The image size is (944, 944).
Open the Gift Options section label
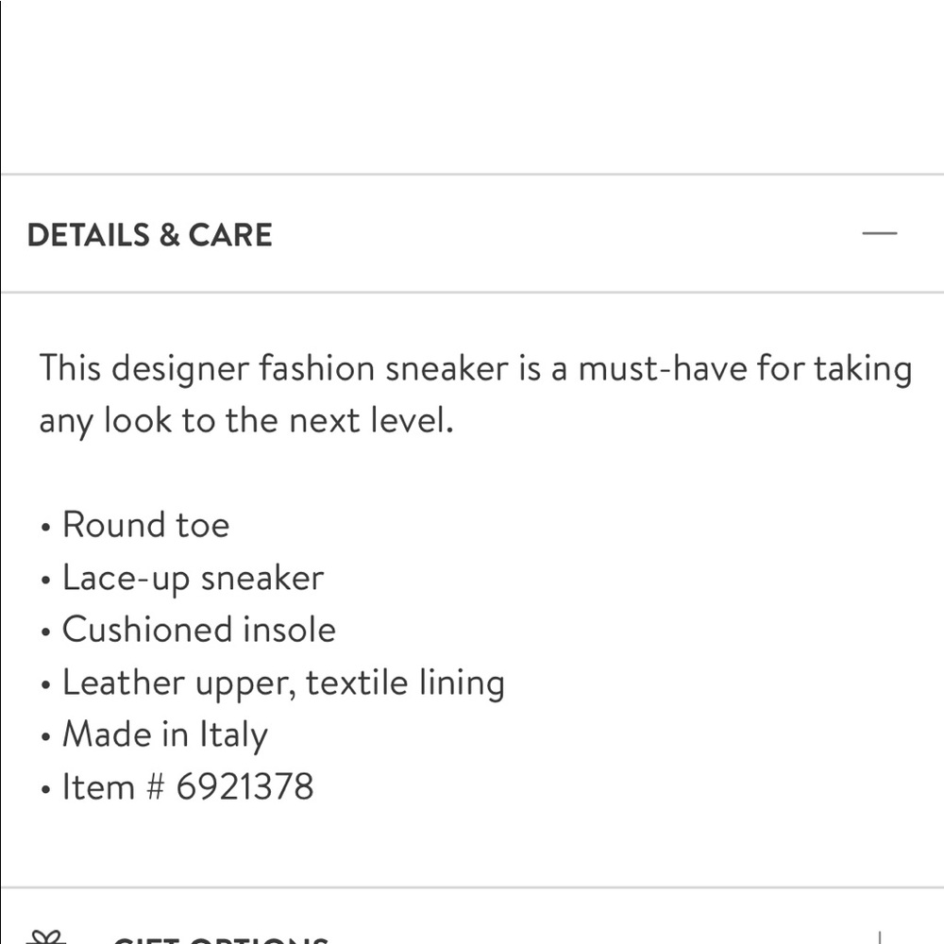point(221,939)
